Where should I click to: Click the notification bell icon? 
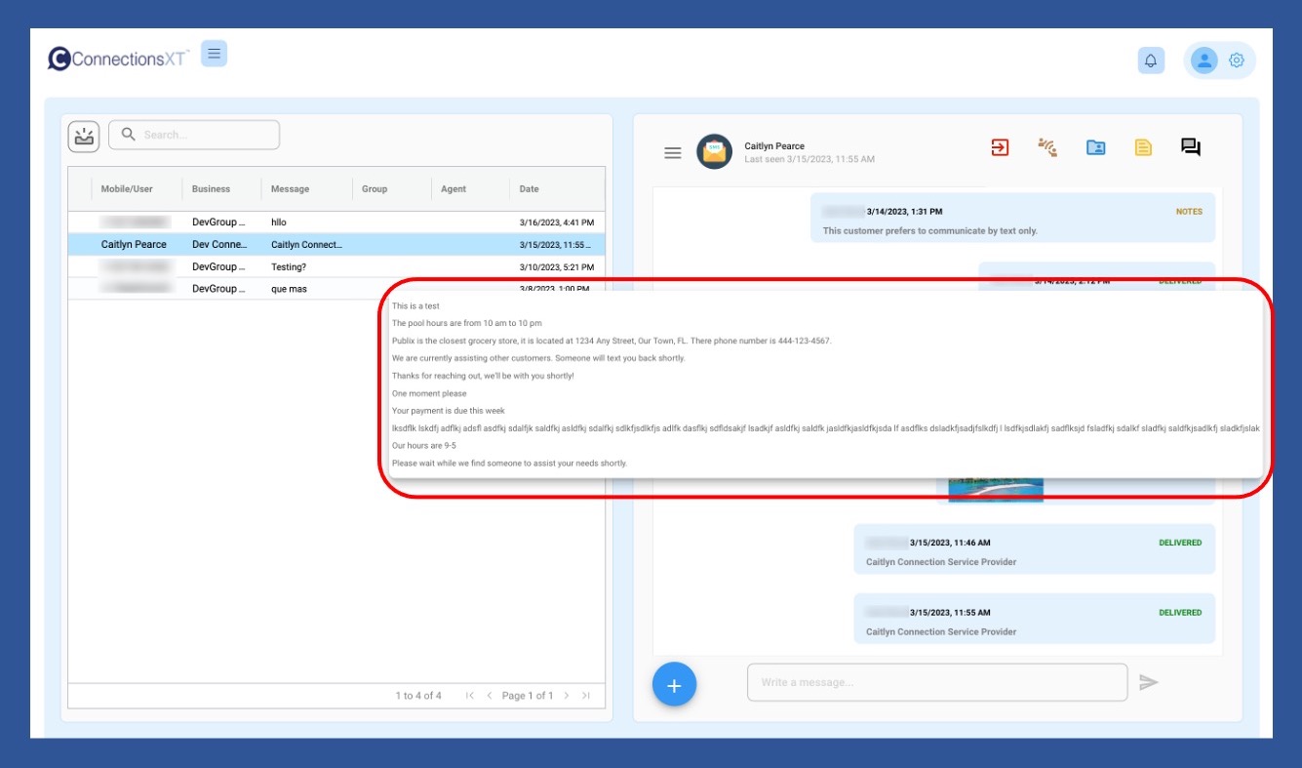1151,61
